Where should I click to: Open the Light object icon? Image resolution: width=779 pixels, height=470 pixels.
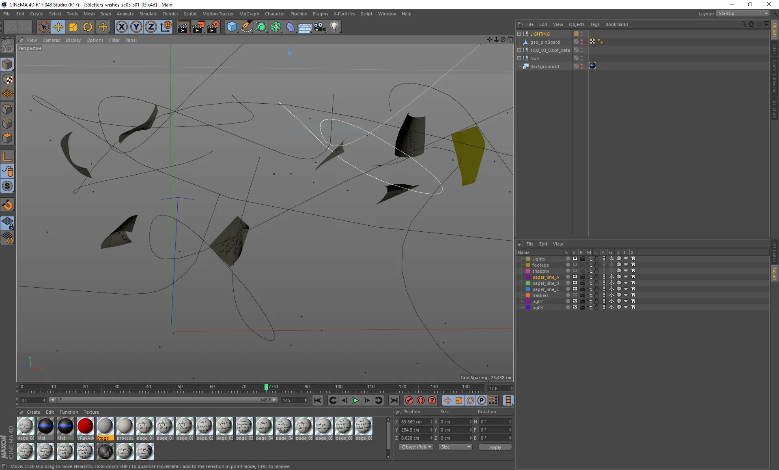coord(334,27)
